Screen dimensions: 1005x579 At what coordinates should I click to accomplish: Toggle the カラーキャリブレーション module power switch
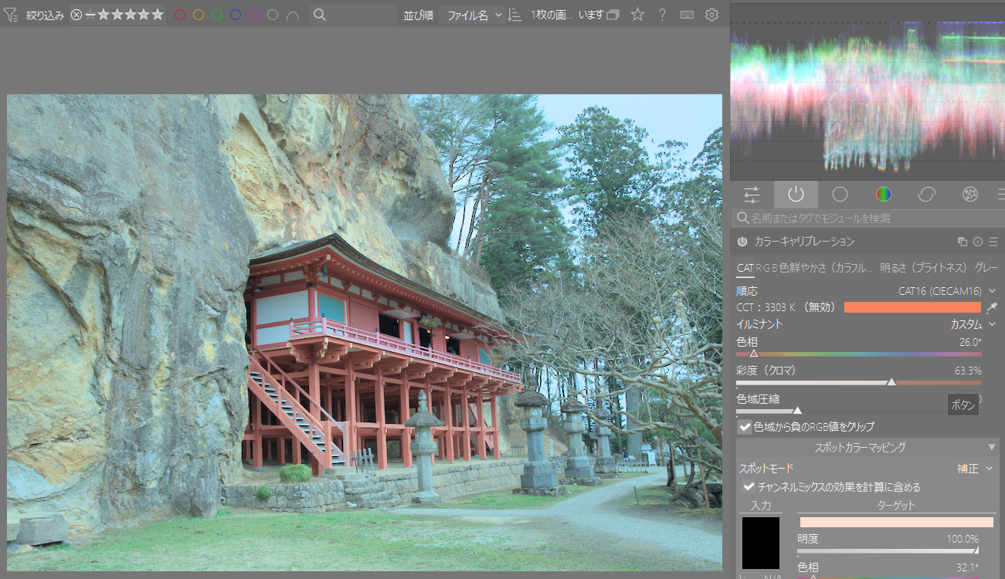(742, 242)
